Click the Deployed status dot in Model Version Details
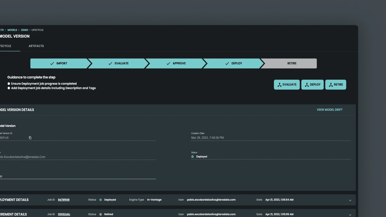Viewport: 386px width, 217px height. pos(192,157)
